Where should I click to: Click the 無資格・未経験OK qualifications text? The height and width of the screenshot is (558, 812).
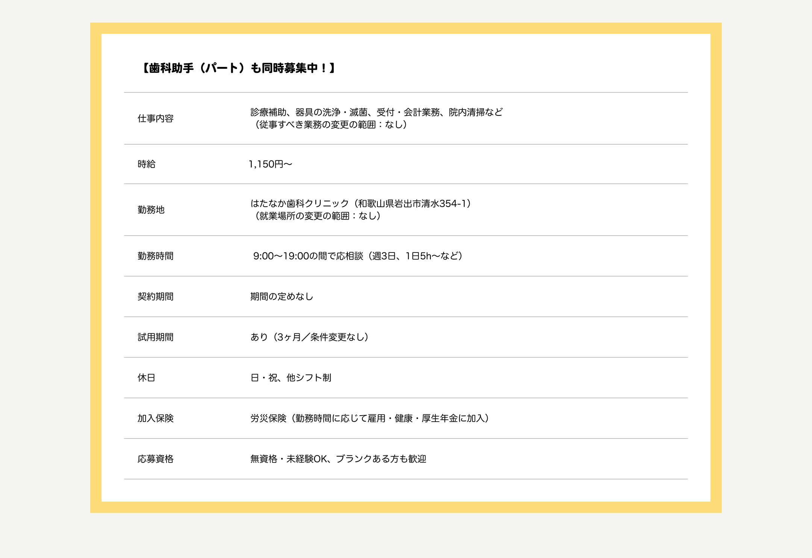pyautogui.click(x=338, y=459)
